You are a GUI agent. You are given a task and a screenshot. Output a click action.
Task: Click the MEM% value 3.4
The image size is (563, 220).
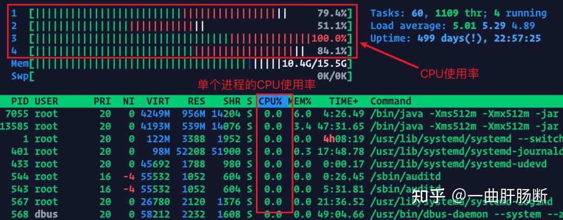pyautogui.click(x=302, y=126)
